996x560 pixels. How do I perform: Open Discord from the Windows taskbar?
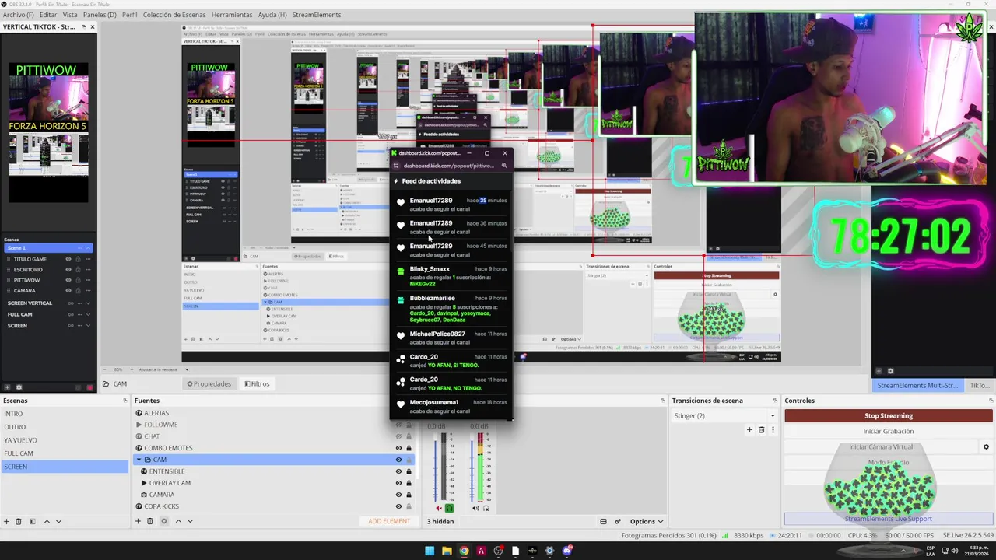click(567, 551)
